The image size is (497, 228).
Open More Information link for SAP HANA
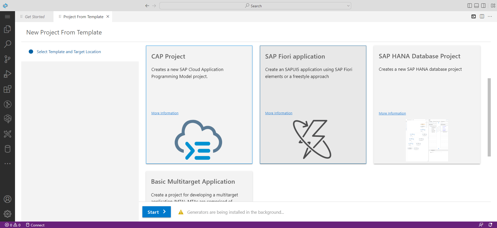coord(392,113)
